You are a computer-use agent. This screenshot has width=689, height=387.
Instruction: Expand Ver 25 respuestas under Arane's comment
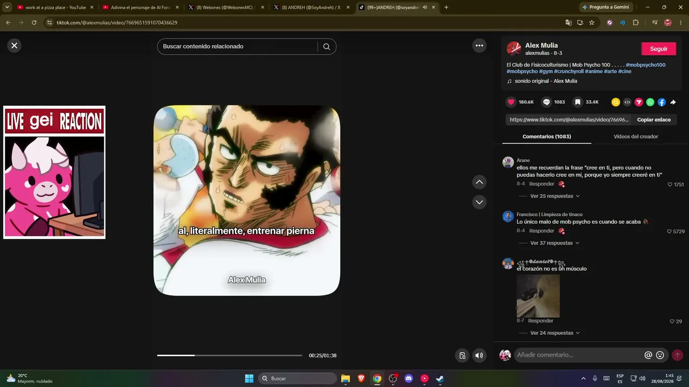(x=554, y=196)
